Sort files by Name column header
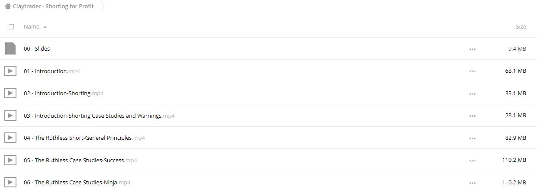The height and width of the screenshot is (193, 537). coord(32,27)
